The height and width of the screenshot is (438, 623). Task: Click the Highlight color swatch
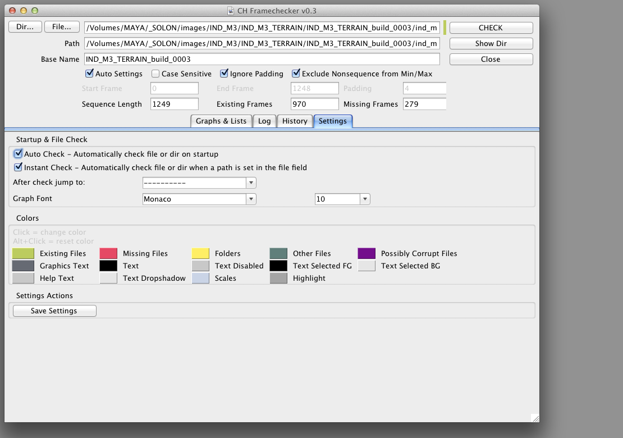pyautogui.click(x=278, y=278)
